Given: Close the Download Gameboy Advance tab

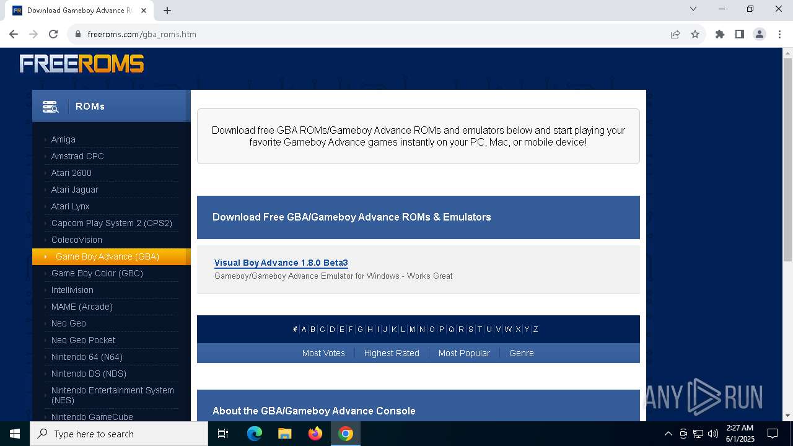Looking at the screenshot, I should tap(144, 11).
